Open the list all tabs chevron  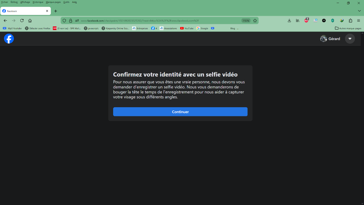[x=359, y=11]
